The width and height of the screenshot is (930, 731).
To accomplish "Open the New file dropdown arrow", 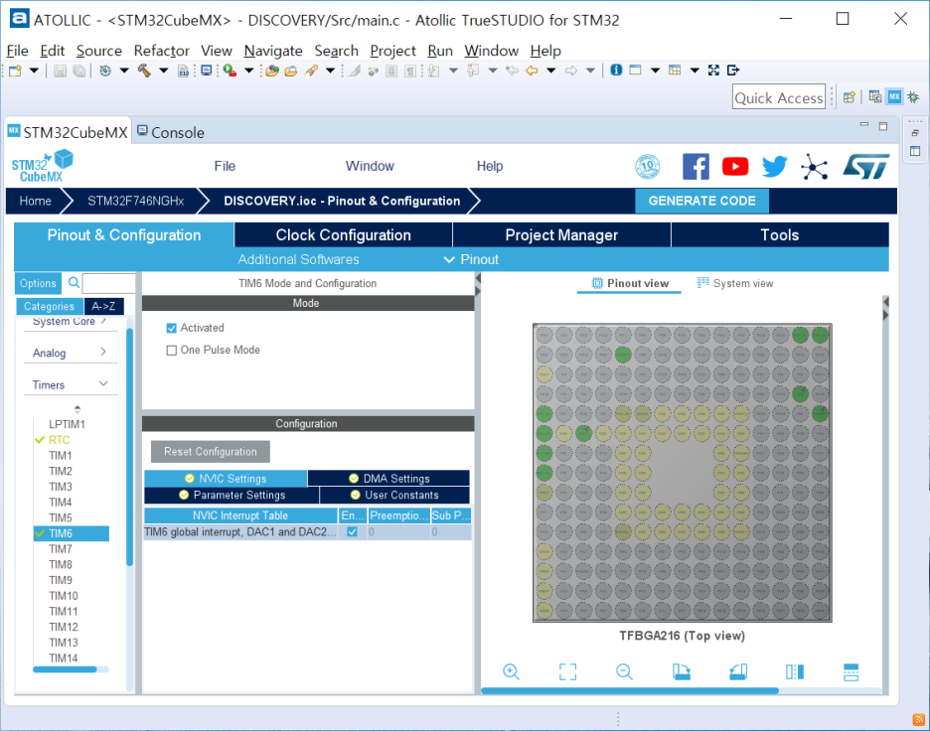I will click(34, 71).
